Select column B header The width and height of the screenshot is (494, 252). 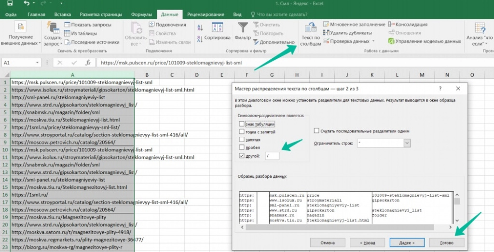147,75
